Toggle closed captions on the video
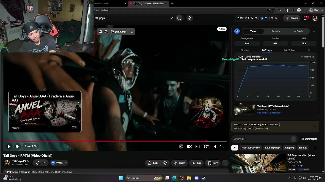 (x=198, y=146)
